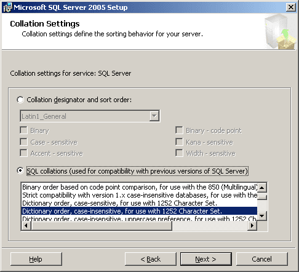The width and height of the screenshot is (299, 272).
Task: Enable Width - sensitive checkbox
Action: [x=179, y=153]
